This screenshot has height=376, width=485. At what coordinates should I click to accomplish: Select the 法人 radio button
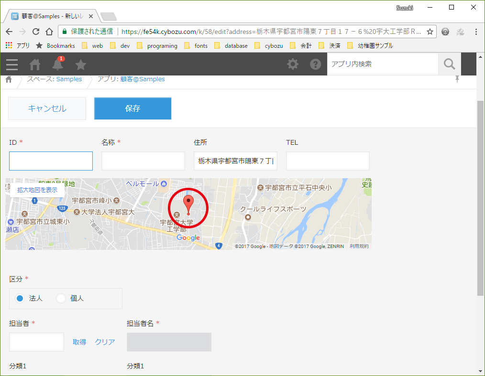click(x=20, y=299)
